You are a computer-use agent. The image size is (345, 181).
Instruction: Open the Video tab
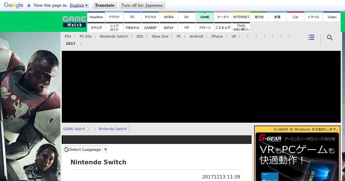(332, 17)
